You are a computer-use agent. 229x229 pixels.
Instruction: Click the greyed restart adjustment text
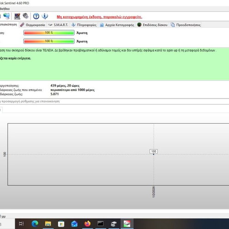point(30,101)
